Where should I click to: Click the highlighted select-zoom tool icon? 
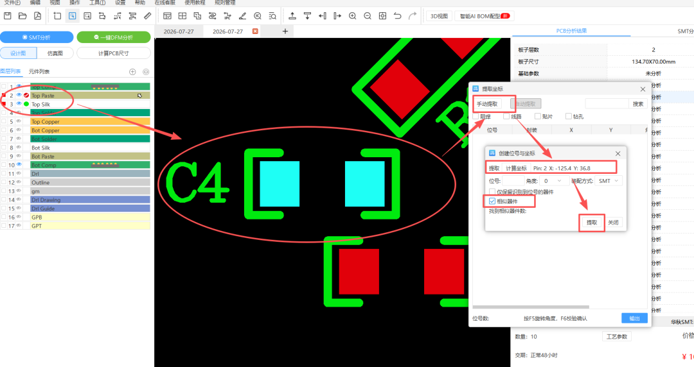[x=72, y=16]
